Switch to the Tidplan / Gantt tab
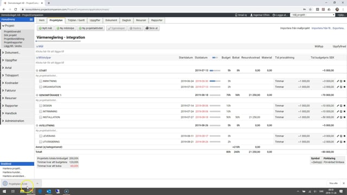This screenshot has width=347, height=195. click(x=76, y=21)
